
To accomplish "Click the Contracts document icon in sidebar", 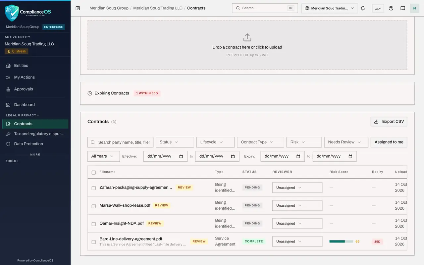I will click(8, 124).
